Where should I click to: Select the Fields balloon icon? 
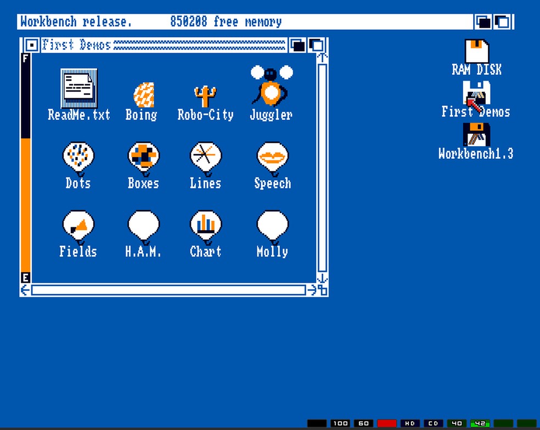click(x=78, y=227)
